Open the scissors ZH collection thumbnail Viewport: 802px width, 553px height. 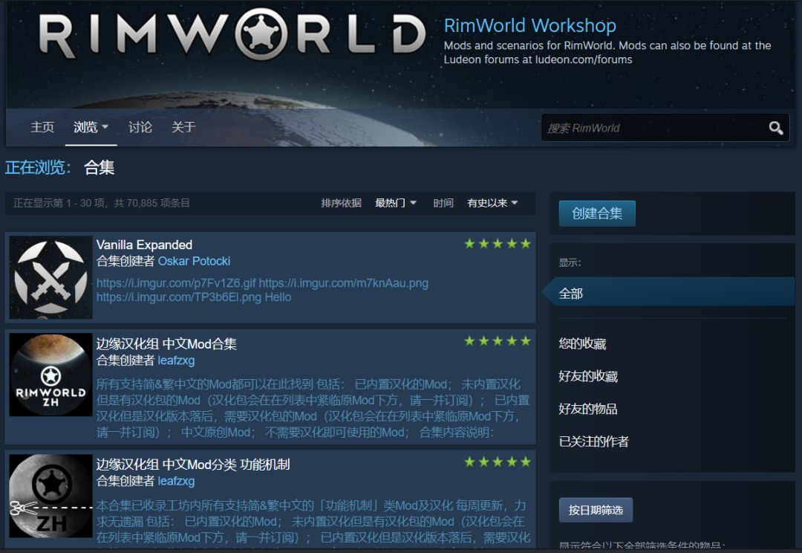50,496
